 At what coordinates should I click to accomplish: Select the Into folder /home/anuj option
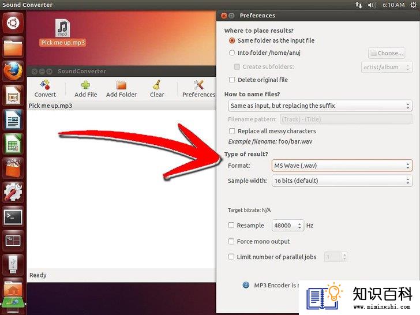[x=232, y=52]
